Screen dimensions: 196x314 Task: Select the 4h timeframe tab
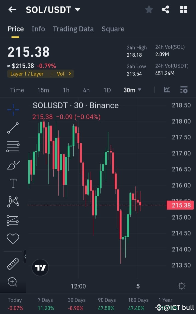[86, 90]
